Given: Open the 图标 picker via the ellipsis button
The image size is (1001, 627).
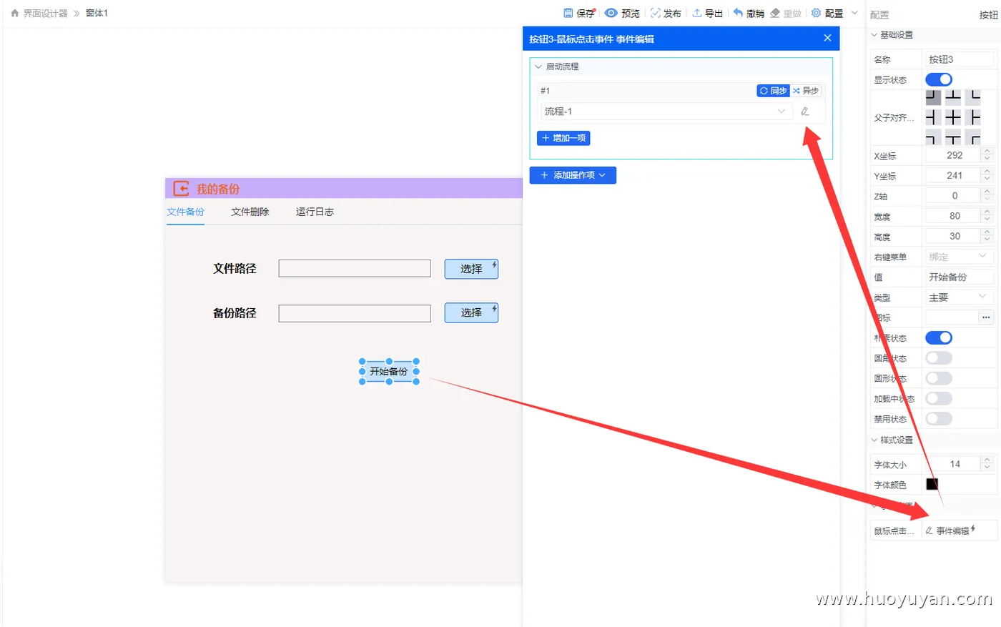Looking at the screenshot, I should tap(986, 317).
